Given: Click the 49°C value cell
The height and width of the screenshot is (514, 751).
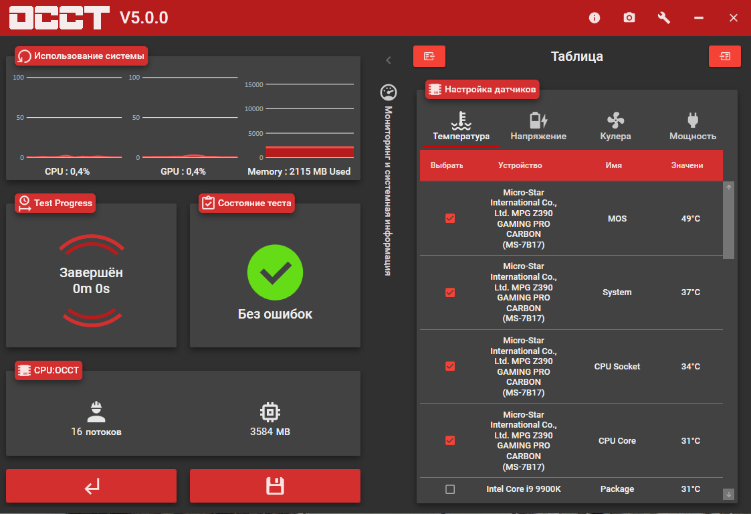Looking at the screenshot, I should [x=691, y=219].
